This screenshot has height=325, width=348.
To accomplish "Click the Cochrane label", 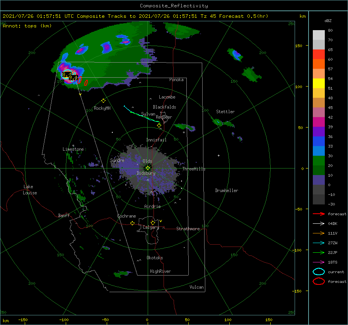I will 126,216.
